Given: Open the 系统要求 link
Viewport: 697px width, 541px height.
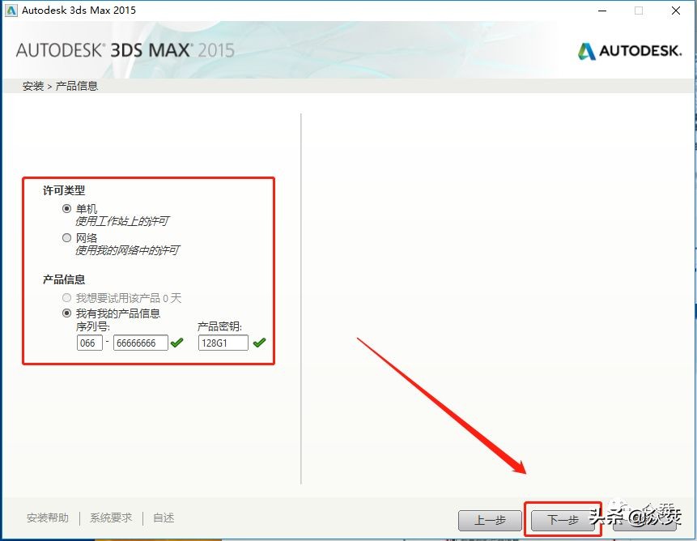Looking at the screenshot, I should click(111, 518).
